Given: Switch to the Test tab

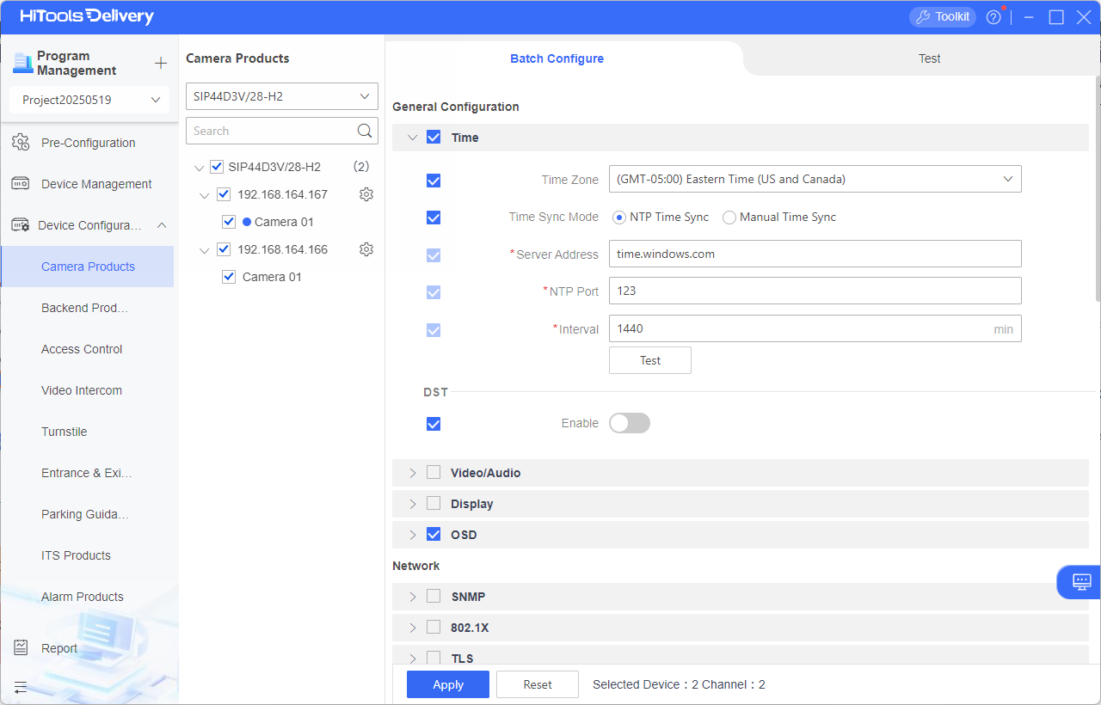Looking at the screenshot, I should tap(929, 58).
